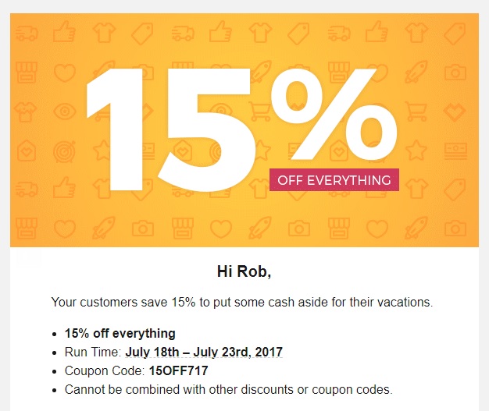Screen dimensions: 489x411
Task: Click the storefront icon in second row
Action: (x=27, y=72)
